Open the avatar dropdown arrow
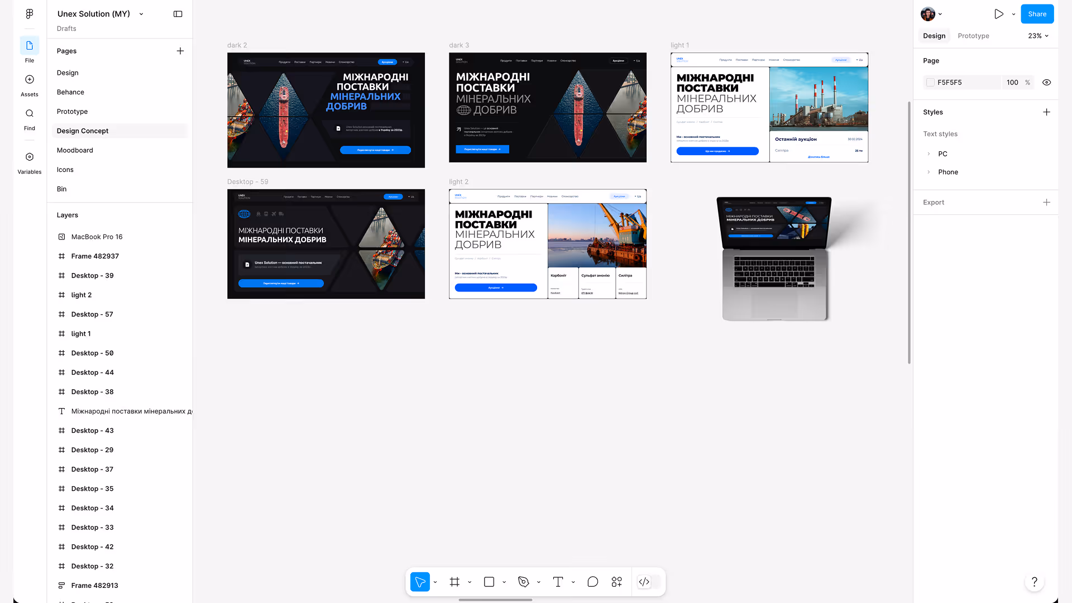The width and height of the screenshot is (1072, 603). click(940, 14)
